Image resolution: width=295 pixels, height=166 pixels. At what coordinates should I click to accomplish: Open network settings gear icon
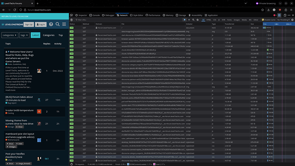point(292,19)
